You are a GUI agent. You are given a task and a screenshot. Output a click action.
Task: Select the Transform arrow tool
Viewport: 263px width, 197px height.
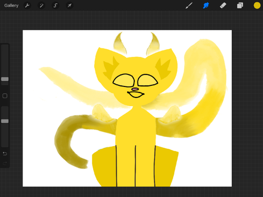(x=70, y=5)
